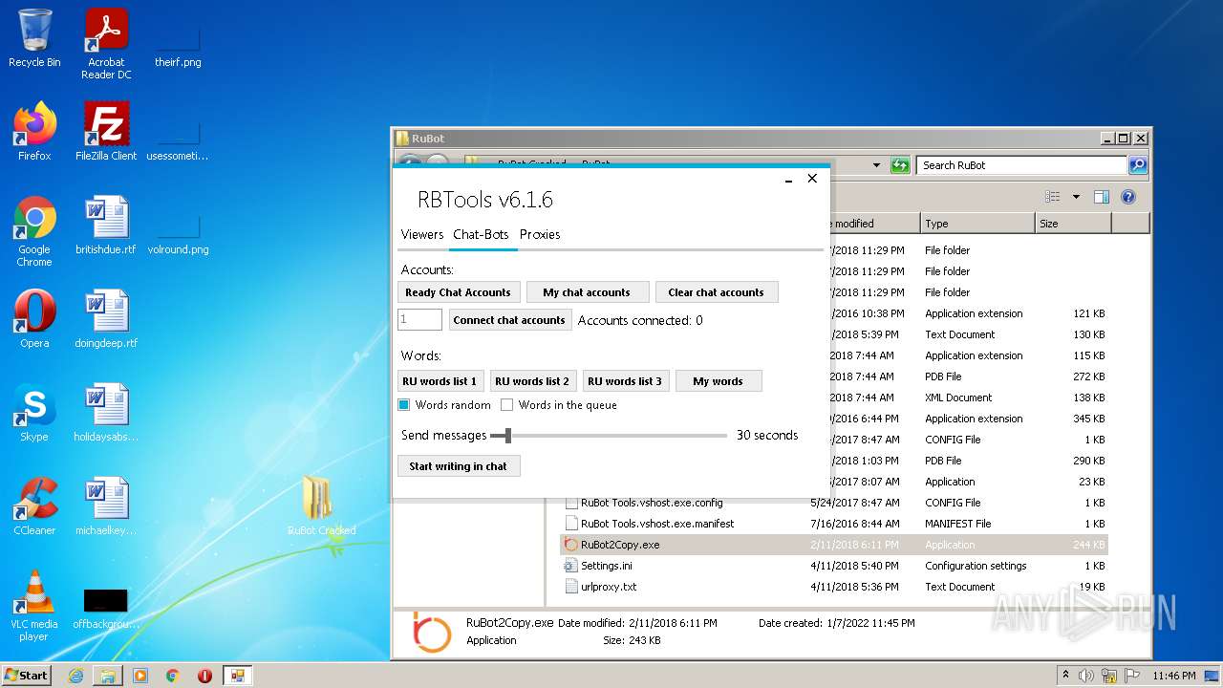1223x688 pixels.
Task: Click the Ready Chat Accounts button
Action: (459, 292)
